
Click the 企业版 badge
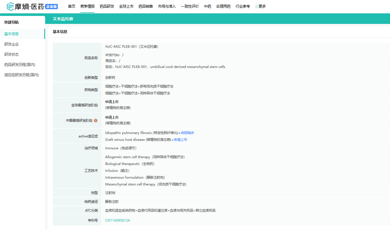point(52,7)
